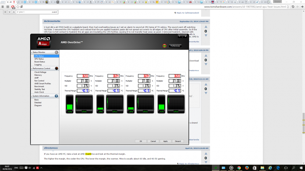Click the Status Monitor gauge icon
The height and width of the screenshot is (171, 305).
56,52
